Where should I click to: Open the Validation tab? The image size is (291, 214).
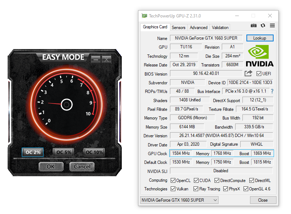(x=220, y=28)
